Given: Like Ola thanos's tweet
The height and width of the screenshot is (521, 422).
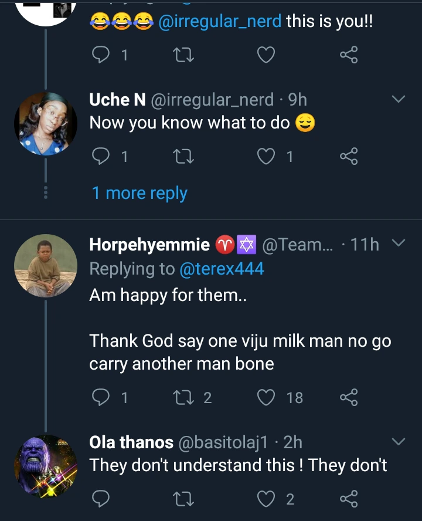Looking at the screenshot, I should (x=267, y=499).
